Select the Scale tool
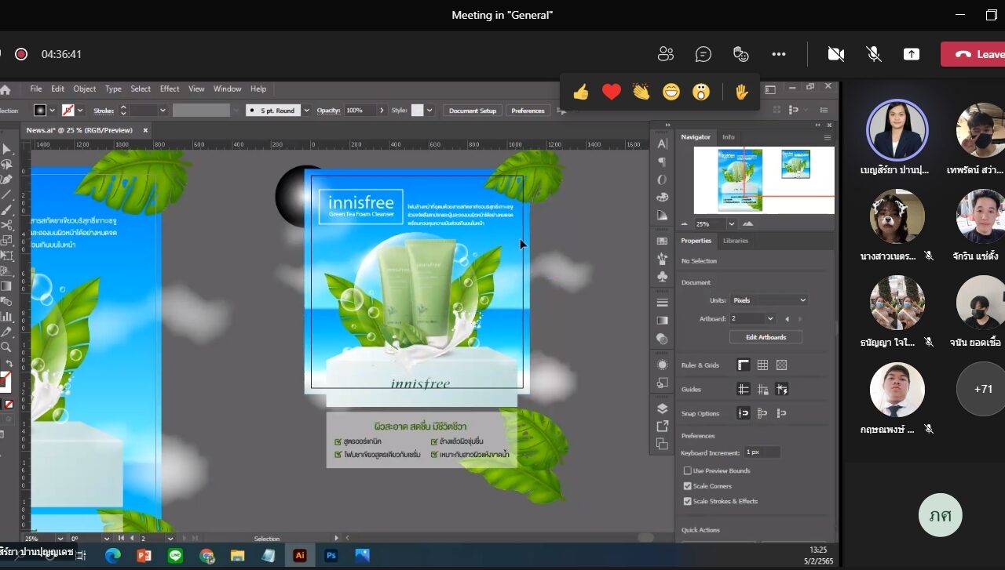Viewport: 1005px width, 570px height. [6, 240]
